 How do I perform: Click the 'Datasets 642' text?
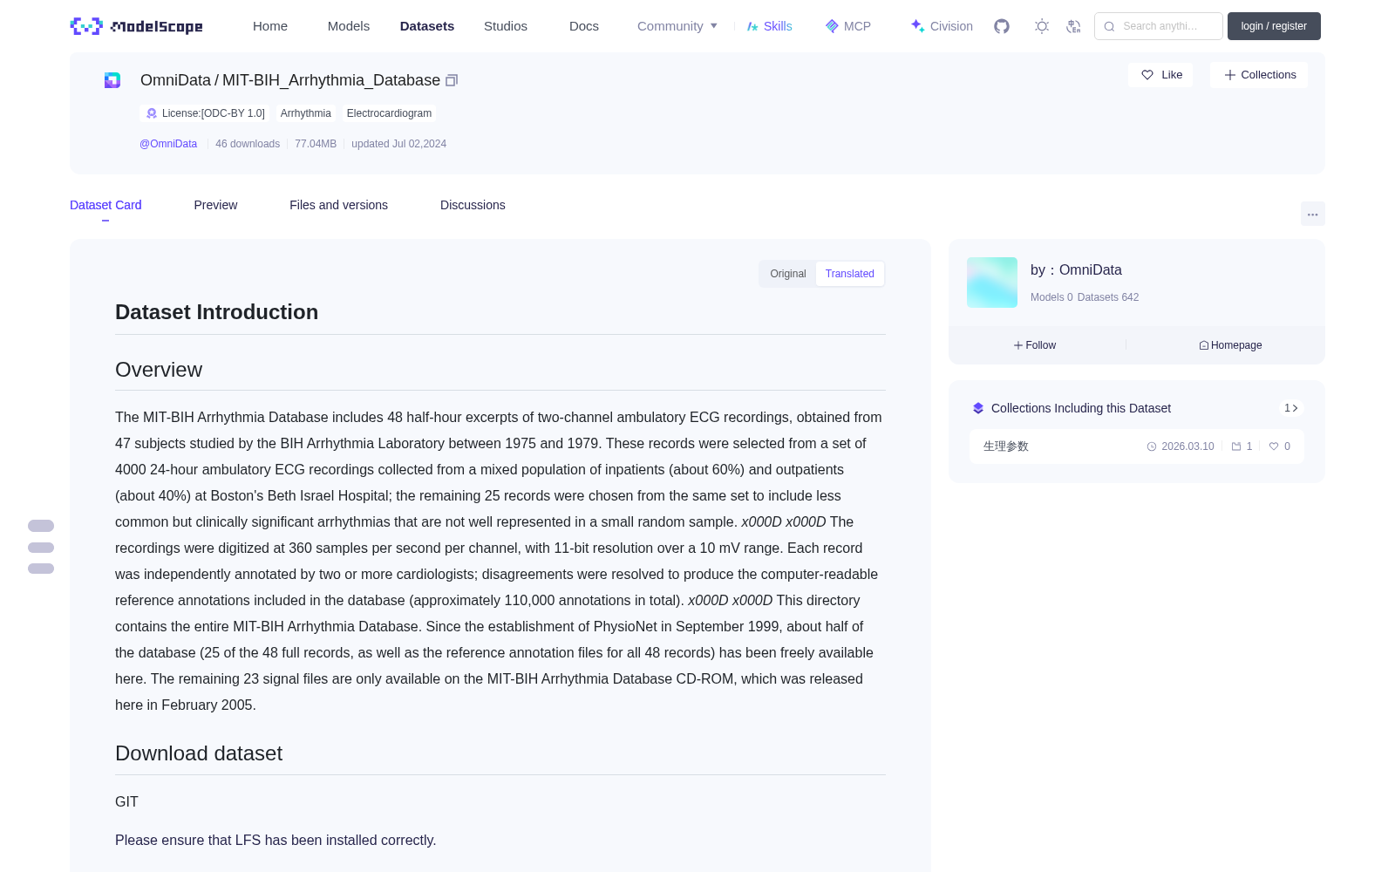1108,297
